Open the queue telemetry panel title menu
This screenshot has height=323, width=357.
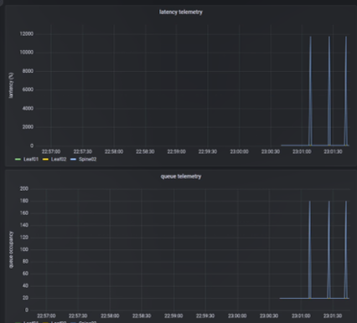(181, 177)
